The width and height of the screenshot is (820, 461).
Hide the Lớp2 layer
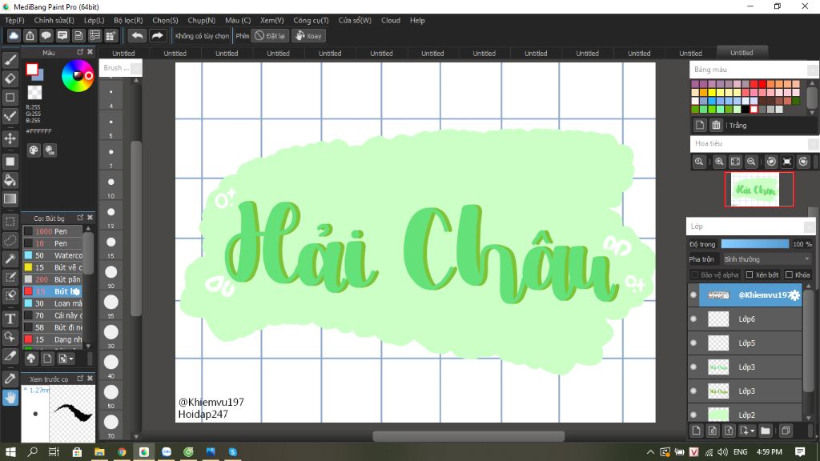pyautogui.click(x=693, y=415)
